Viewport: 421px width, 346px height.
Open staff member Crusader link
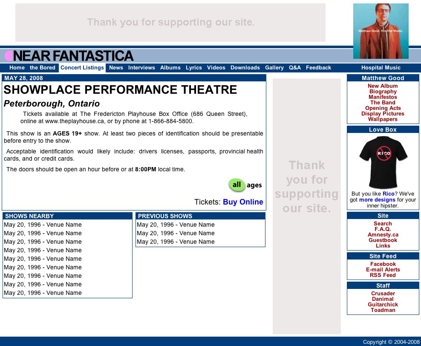coord(383,294)
